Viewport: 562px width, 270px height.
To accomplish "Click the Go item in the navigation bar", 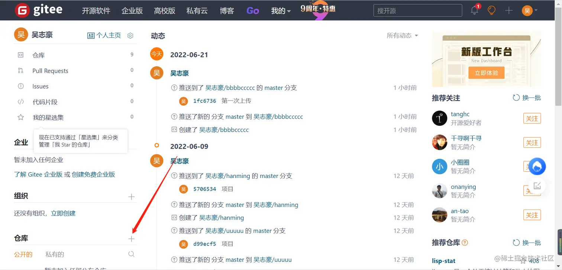I will point(253,11).
